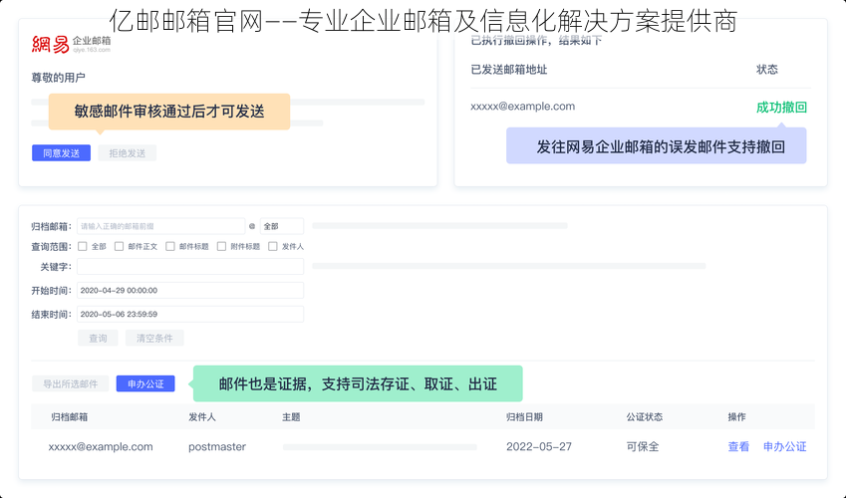The height and width of the screenshot is (498, 846).
Task: Click xxxxx@example.com in the archive table
Action: click(x=101, y=447)
